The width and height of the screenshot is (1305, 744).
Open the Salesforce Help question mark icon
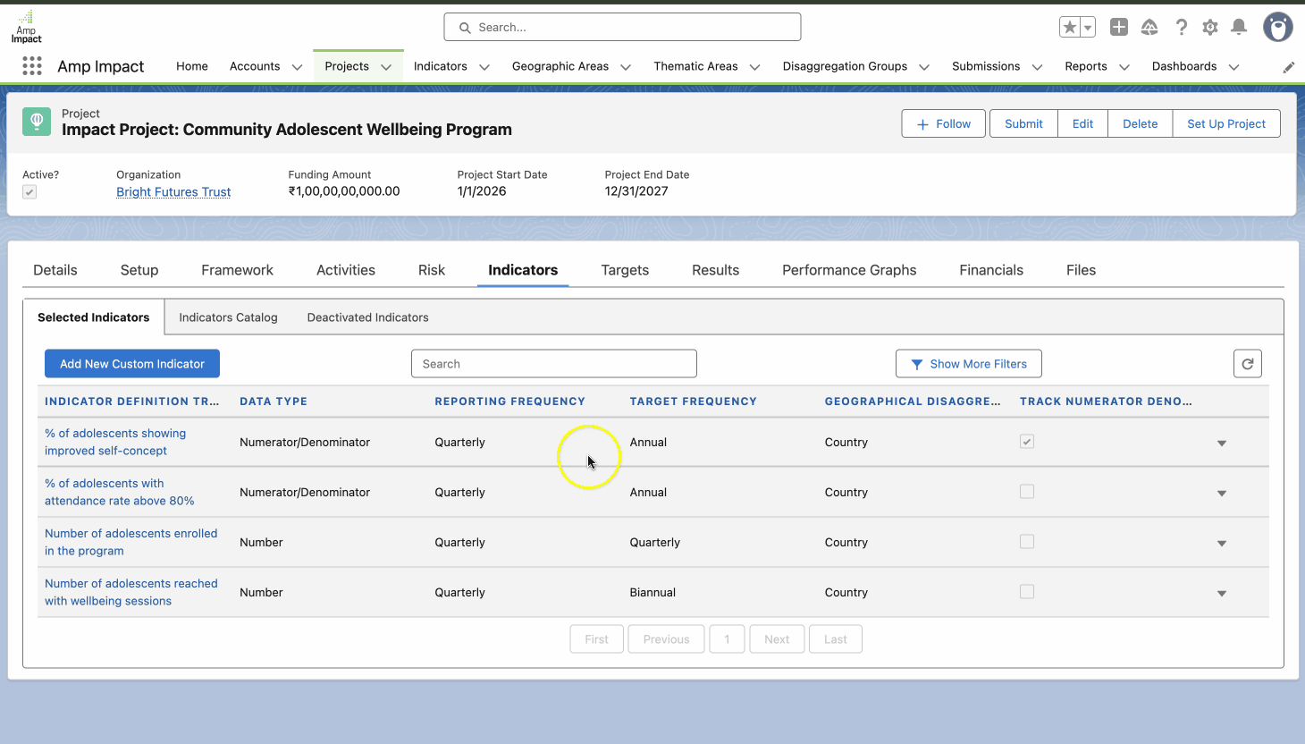coord(1181,28)
